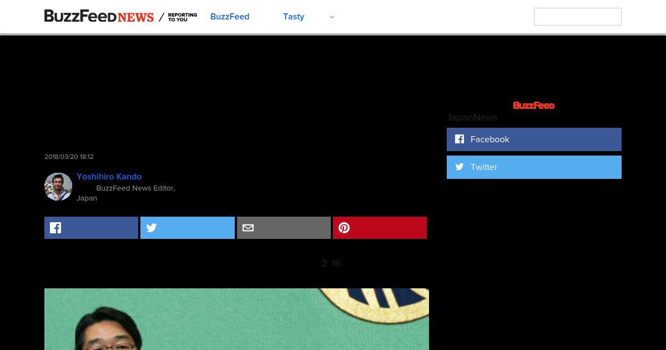Focus the header search field

(578, 17)
